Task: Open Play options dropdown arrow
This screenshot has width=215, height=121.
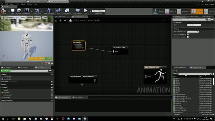Action: pos(90,11)
